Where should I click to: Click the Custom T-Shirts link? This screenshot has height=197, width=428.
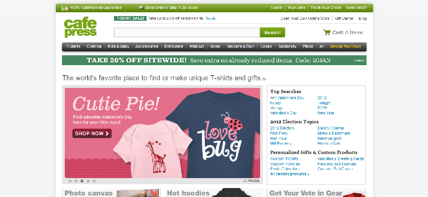pyautogui.click(x=284, y=159)
